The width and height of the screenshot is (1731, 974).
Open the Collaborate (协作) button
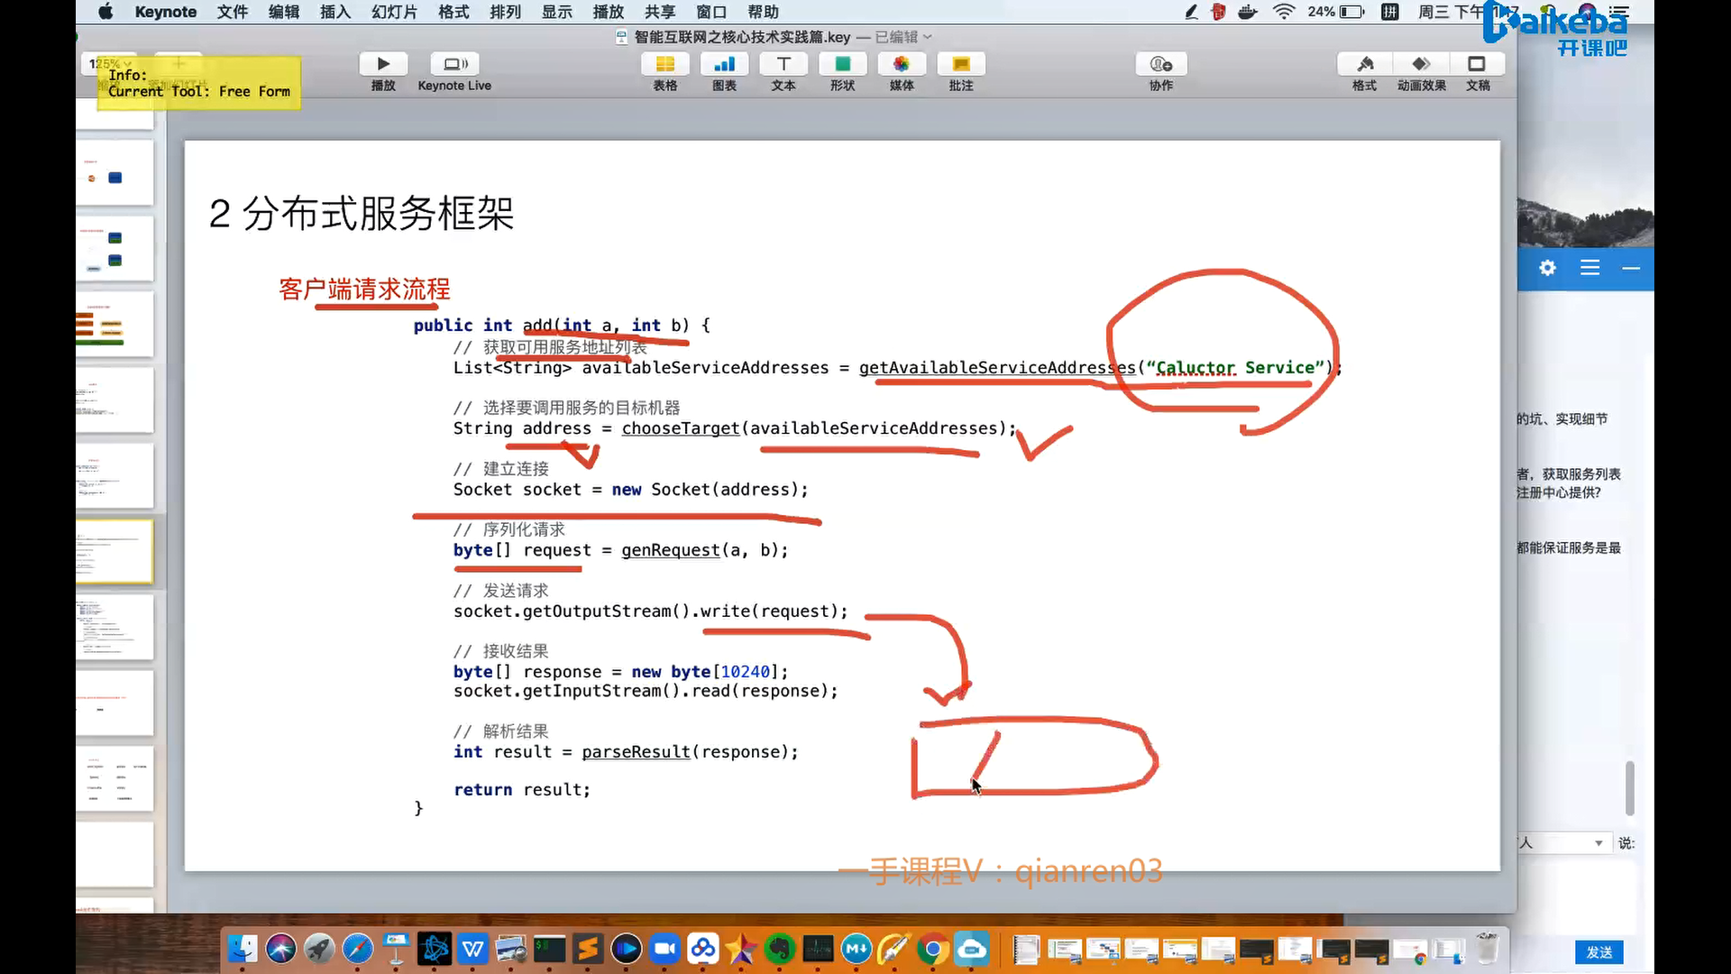pos(1161,65)
